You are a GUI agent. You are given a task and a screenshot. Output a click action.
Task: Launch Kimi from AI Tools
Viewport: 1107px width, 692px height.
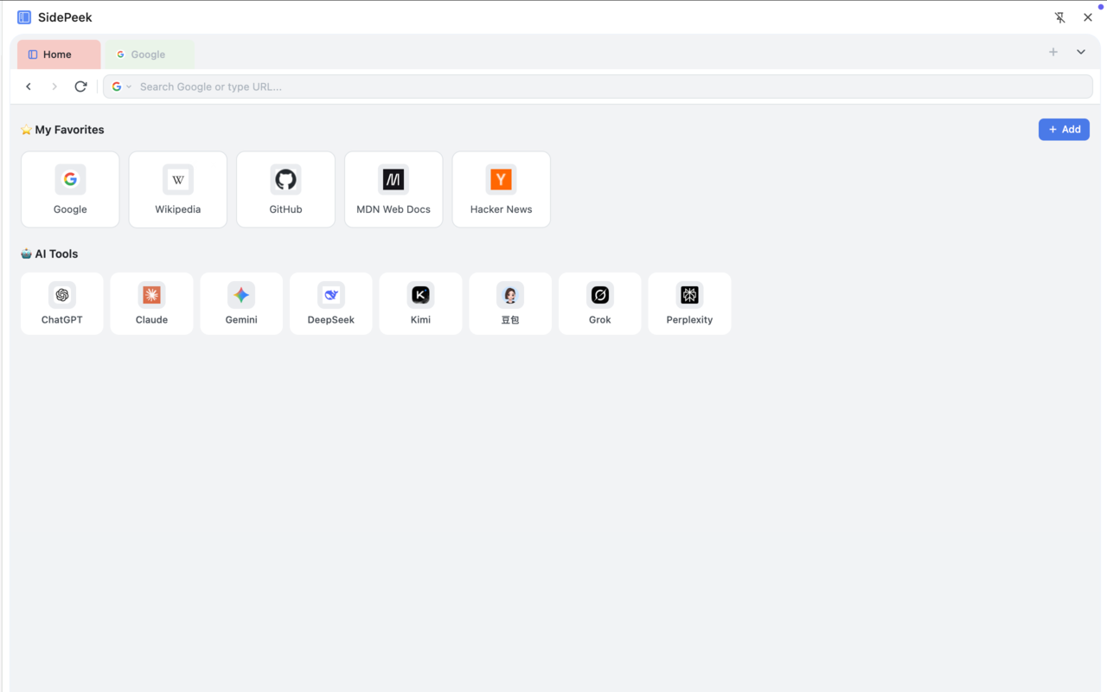coord(421,304)
